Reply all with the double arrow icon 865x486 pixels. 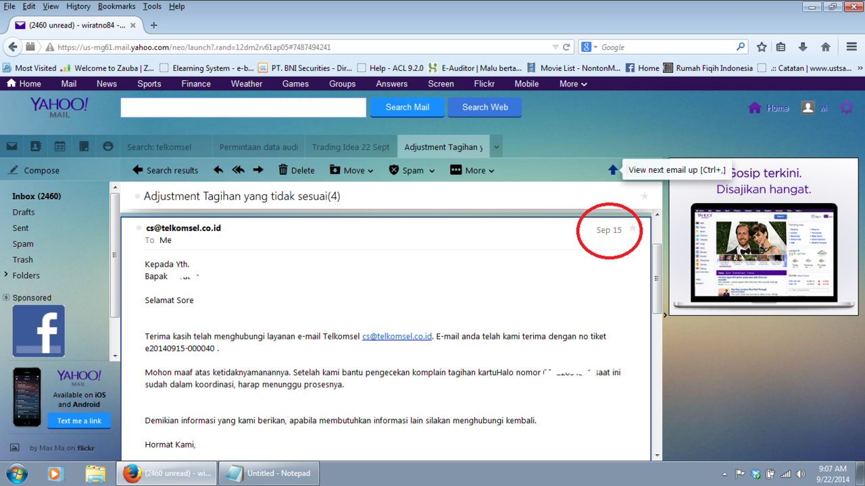(x=238, y=170)
